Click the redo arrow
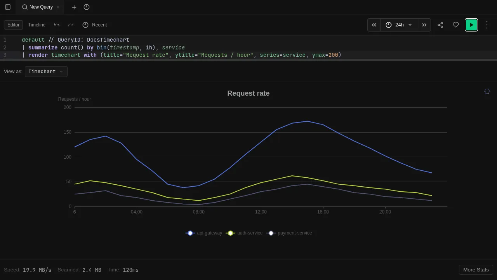The width and height of the screenshot is (497, 280). coord(71,25)
